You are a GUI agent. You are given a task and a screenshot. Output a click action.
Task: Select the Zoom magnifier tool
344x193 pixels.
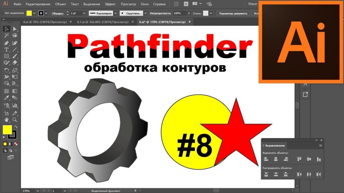pos(15,120)
